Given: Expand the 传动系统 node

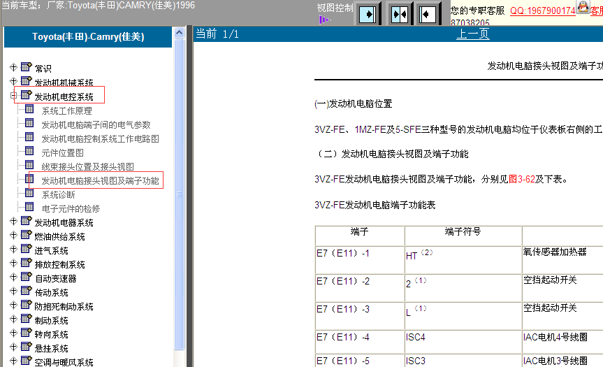Looking at the screenshot, I should click(x=13, y=292).
